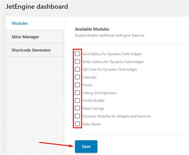This screenshot has width=189, height=155.
Task: Check the QR Code for Dynamic Field box
Action: tap(77, 69)
